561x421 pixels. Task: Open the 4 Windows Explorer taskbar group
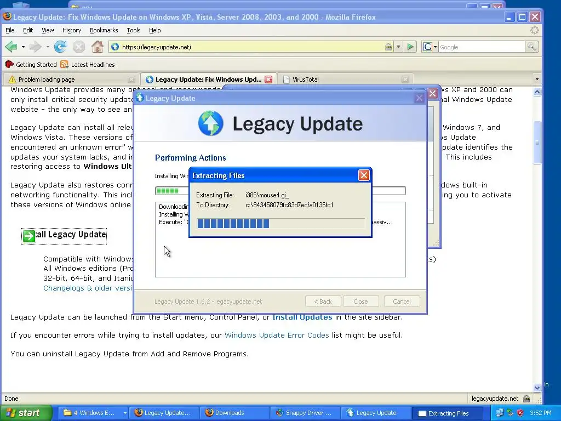[94, 413]
